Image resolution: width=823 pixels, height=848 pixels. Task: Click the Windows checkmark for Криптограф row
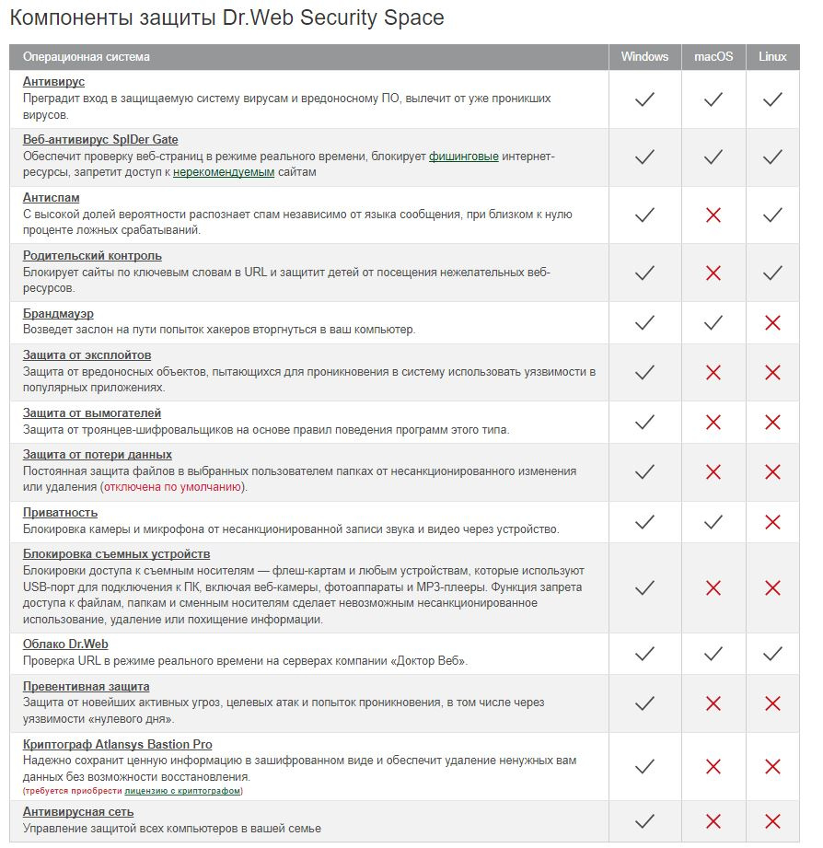click(x=644, y=766)
